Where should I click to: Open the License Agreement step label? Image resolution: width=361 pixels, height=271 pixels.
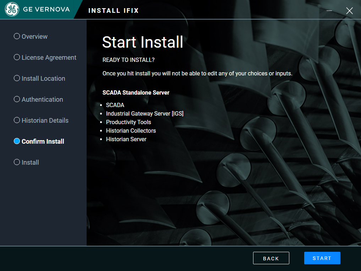[49, 57]
